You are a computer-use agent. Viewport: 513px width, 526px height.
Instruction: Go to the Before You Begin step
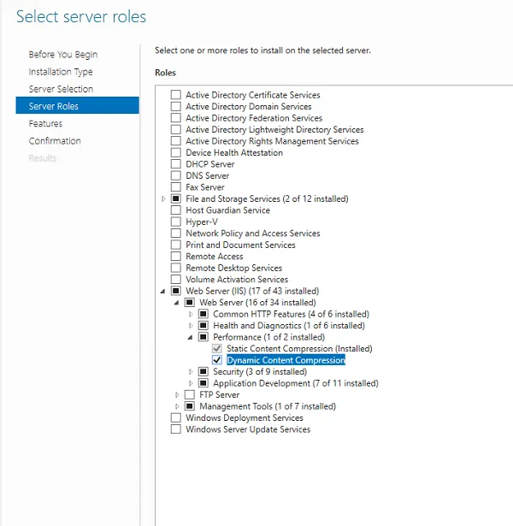[63, 55]
